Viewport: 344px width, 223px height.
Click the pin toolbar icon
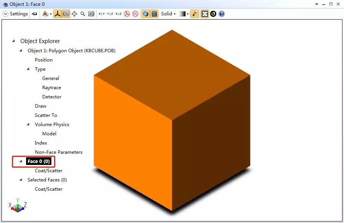point(35,14)
